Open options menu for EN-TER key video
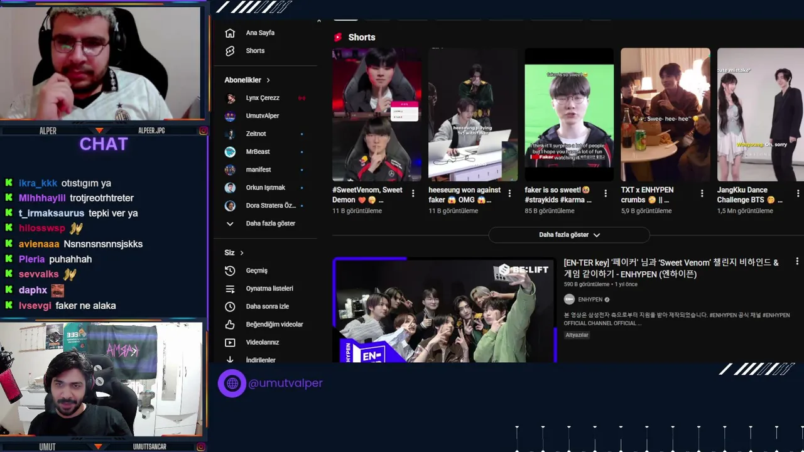804x452 pixels. point(797,261)
